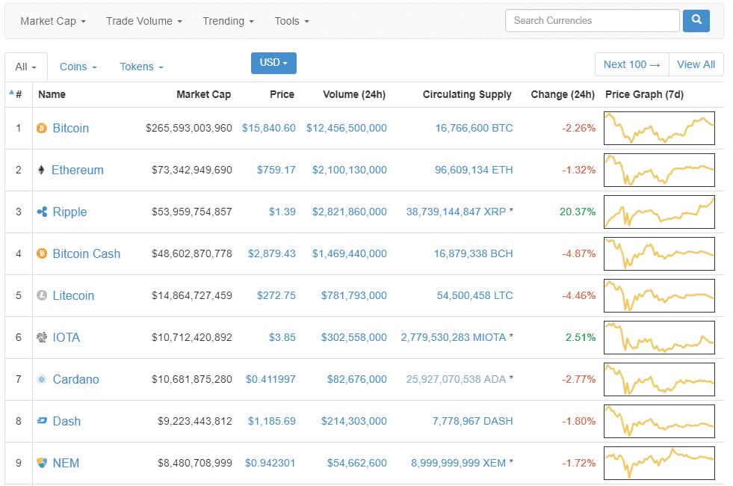Open the Ethereum name link
Viewport: 733px width, 486px height.
coord(78,170)
